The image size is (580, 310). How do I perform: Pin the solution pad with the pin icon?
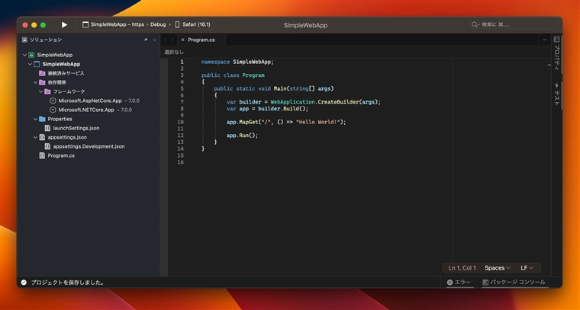point(146,40)
